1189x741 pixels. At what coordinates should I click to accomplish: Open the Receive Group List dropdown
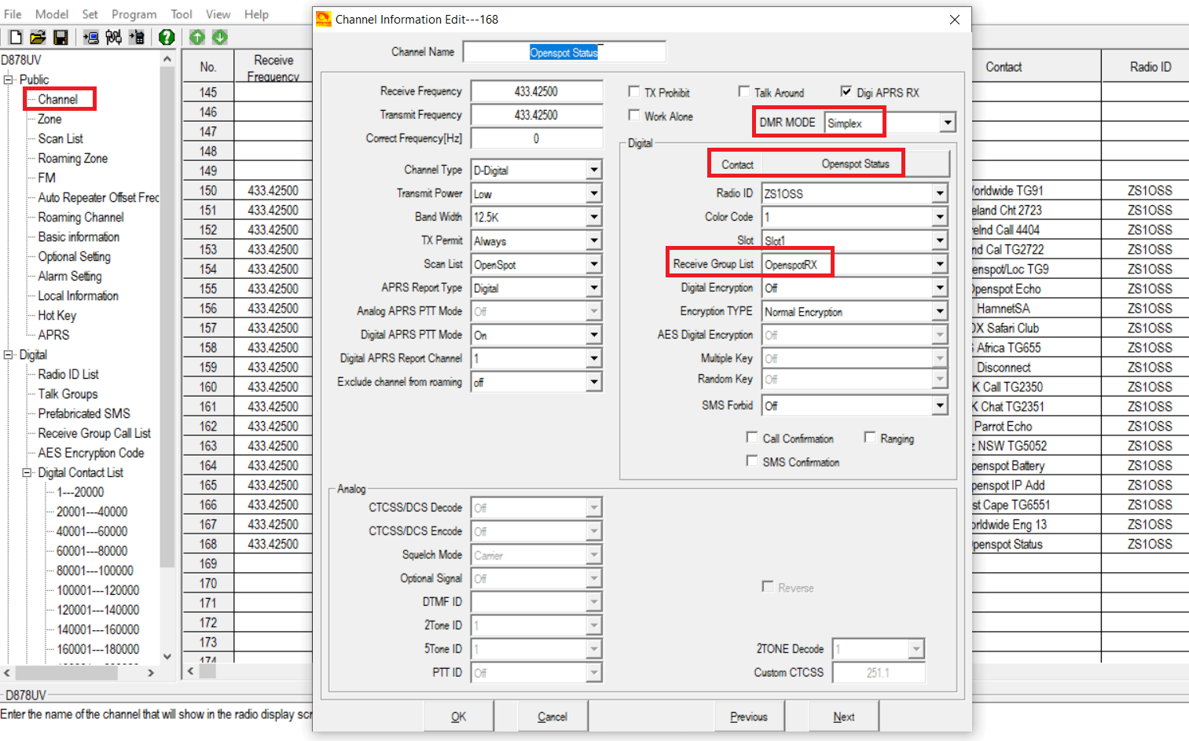click(x=940, y=264)
